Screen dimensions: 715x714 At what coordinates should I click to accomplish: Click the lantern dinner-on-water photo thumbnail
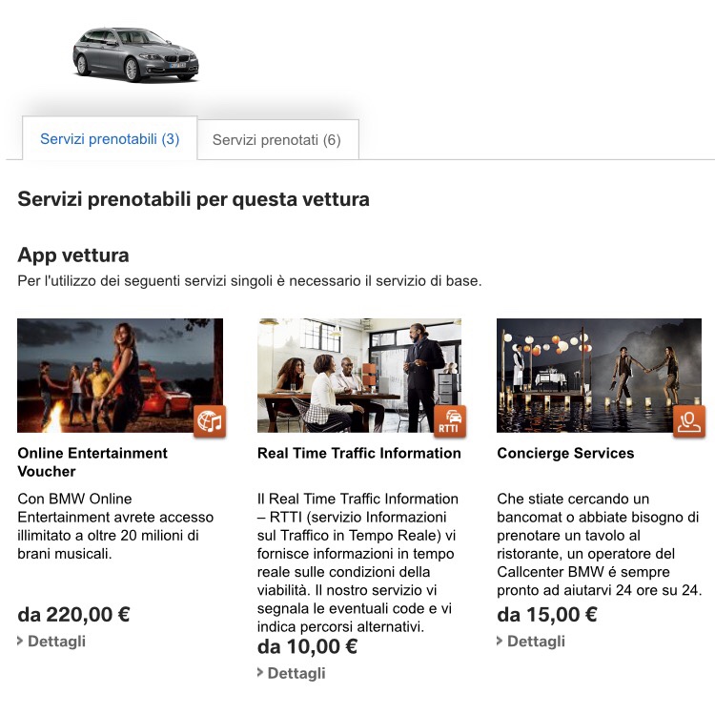tap(600, 376)
